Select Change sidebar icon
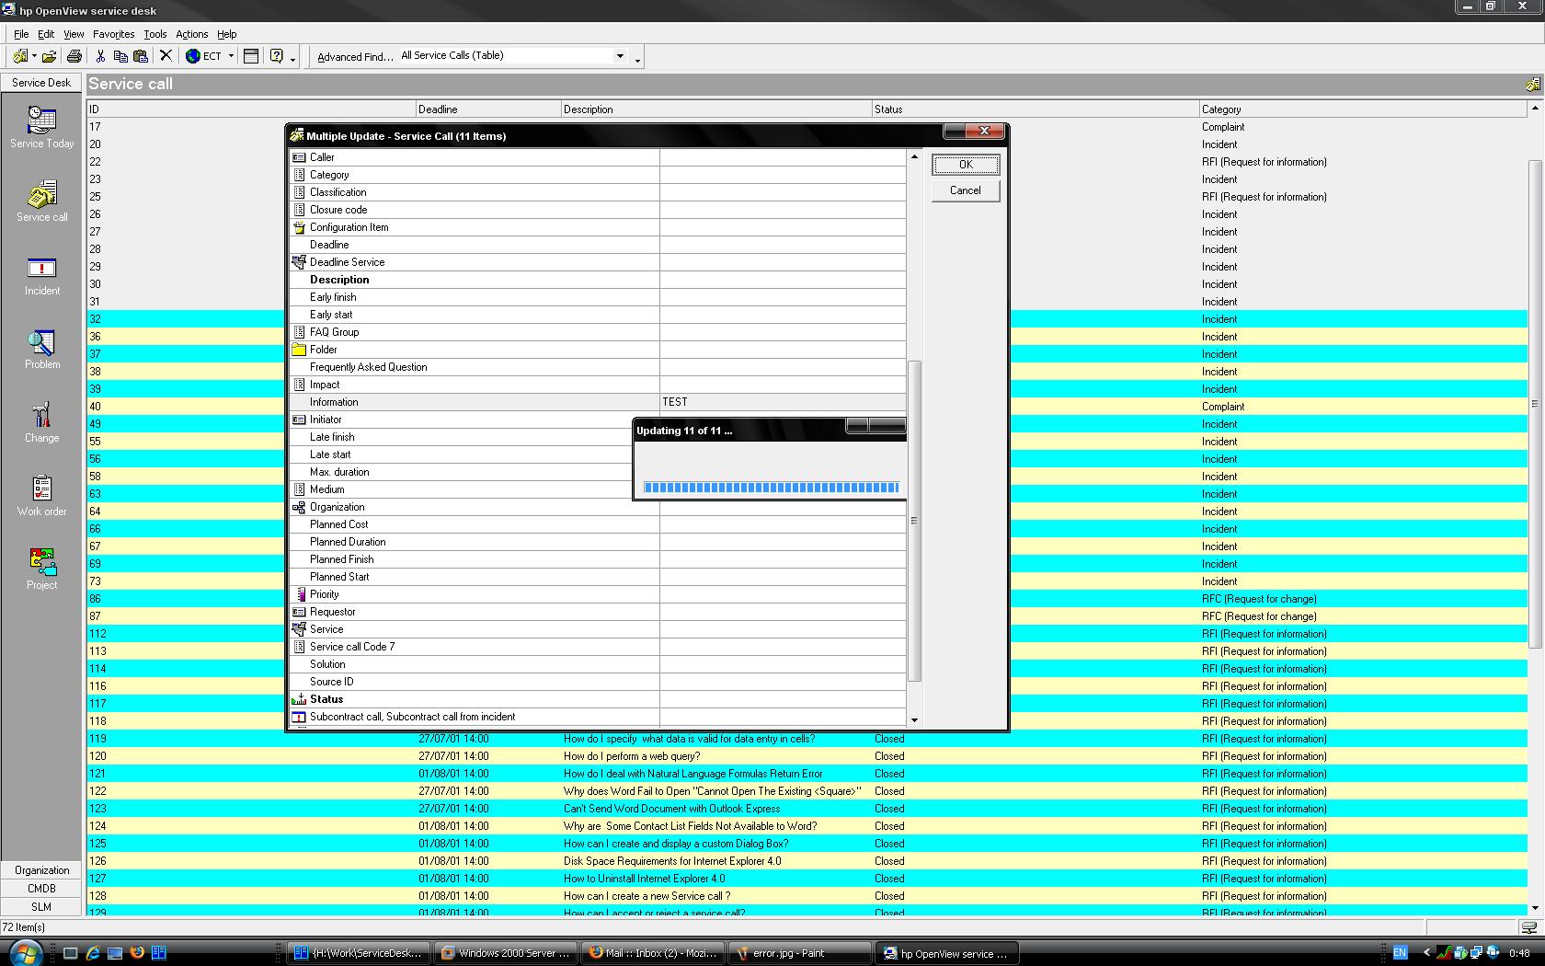The image size is (1545, 966). [41, 421]
